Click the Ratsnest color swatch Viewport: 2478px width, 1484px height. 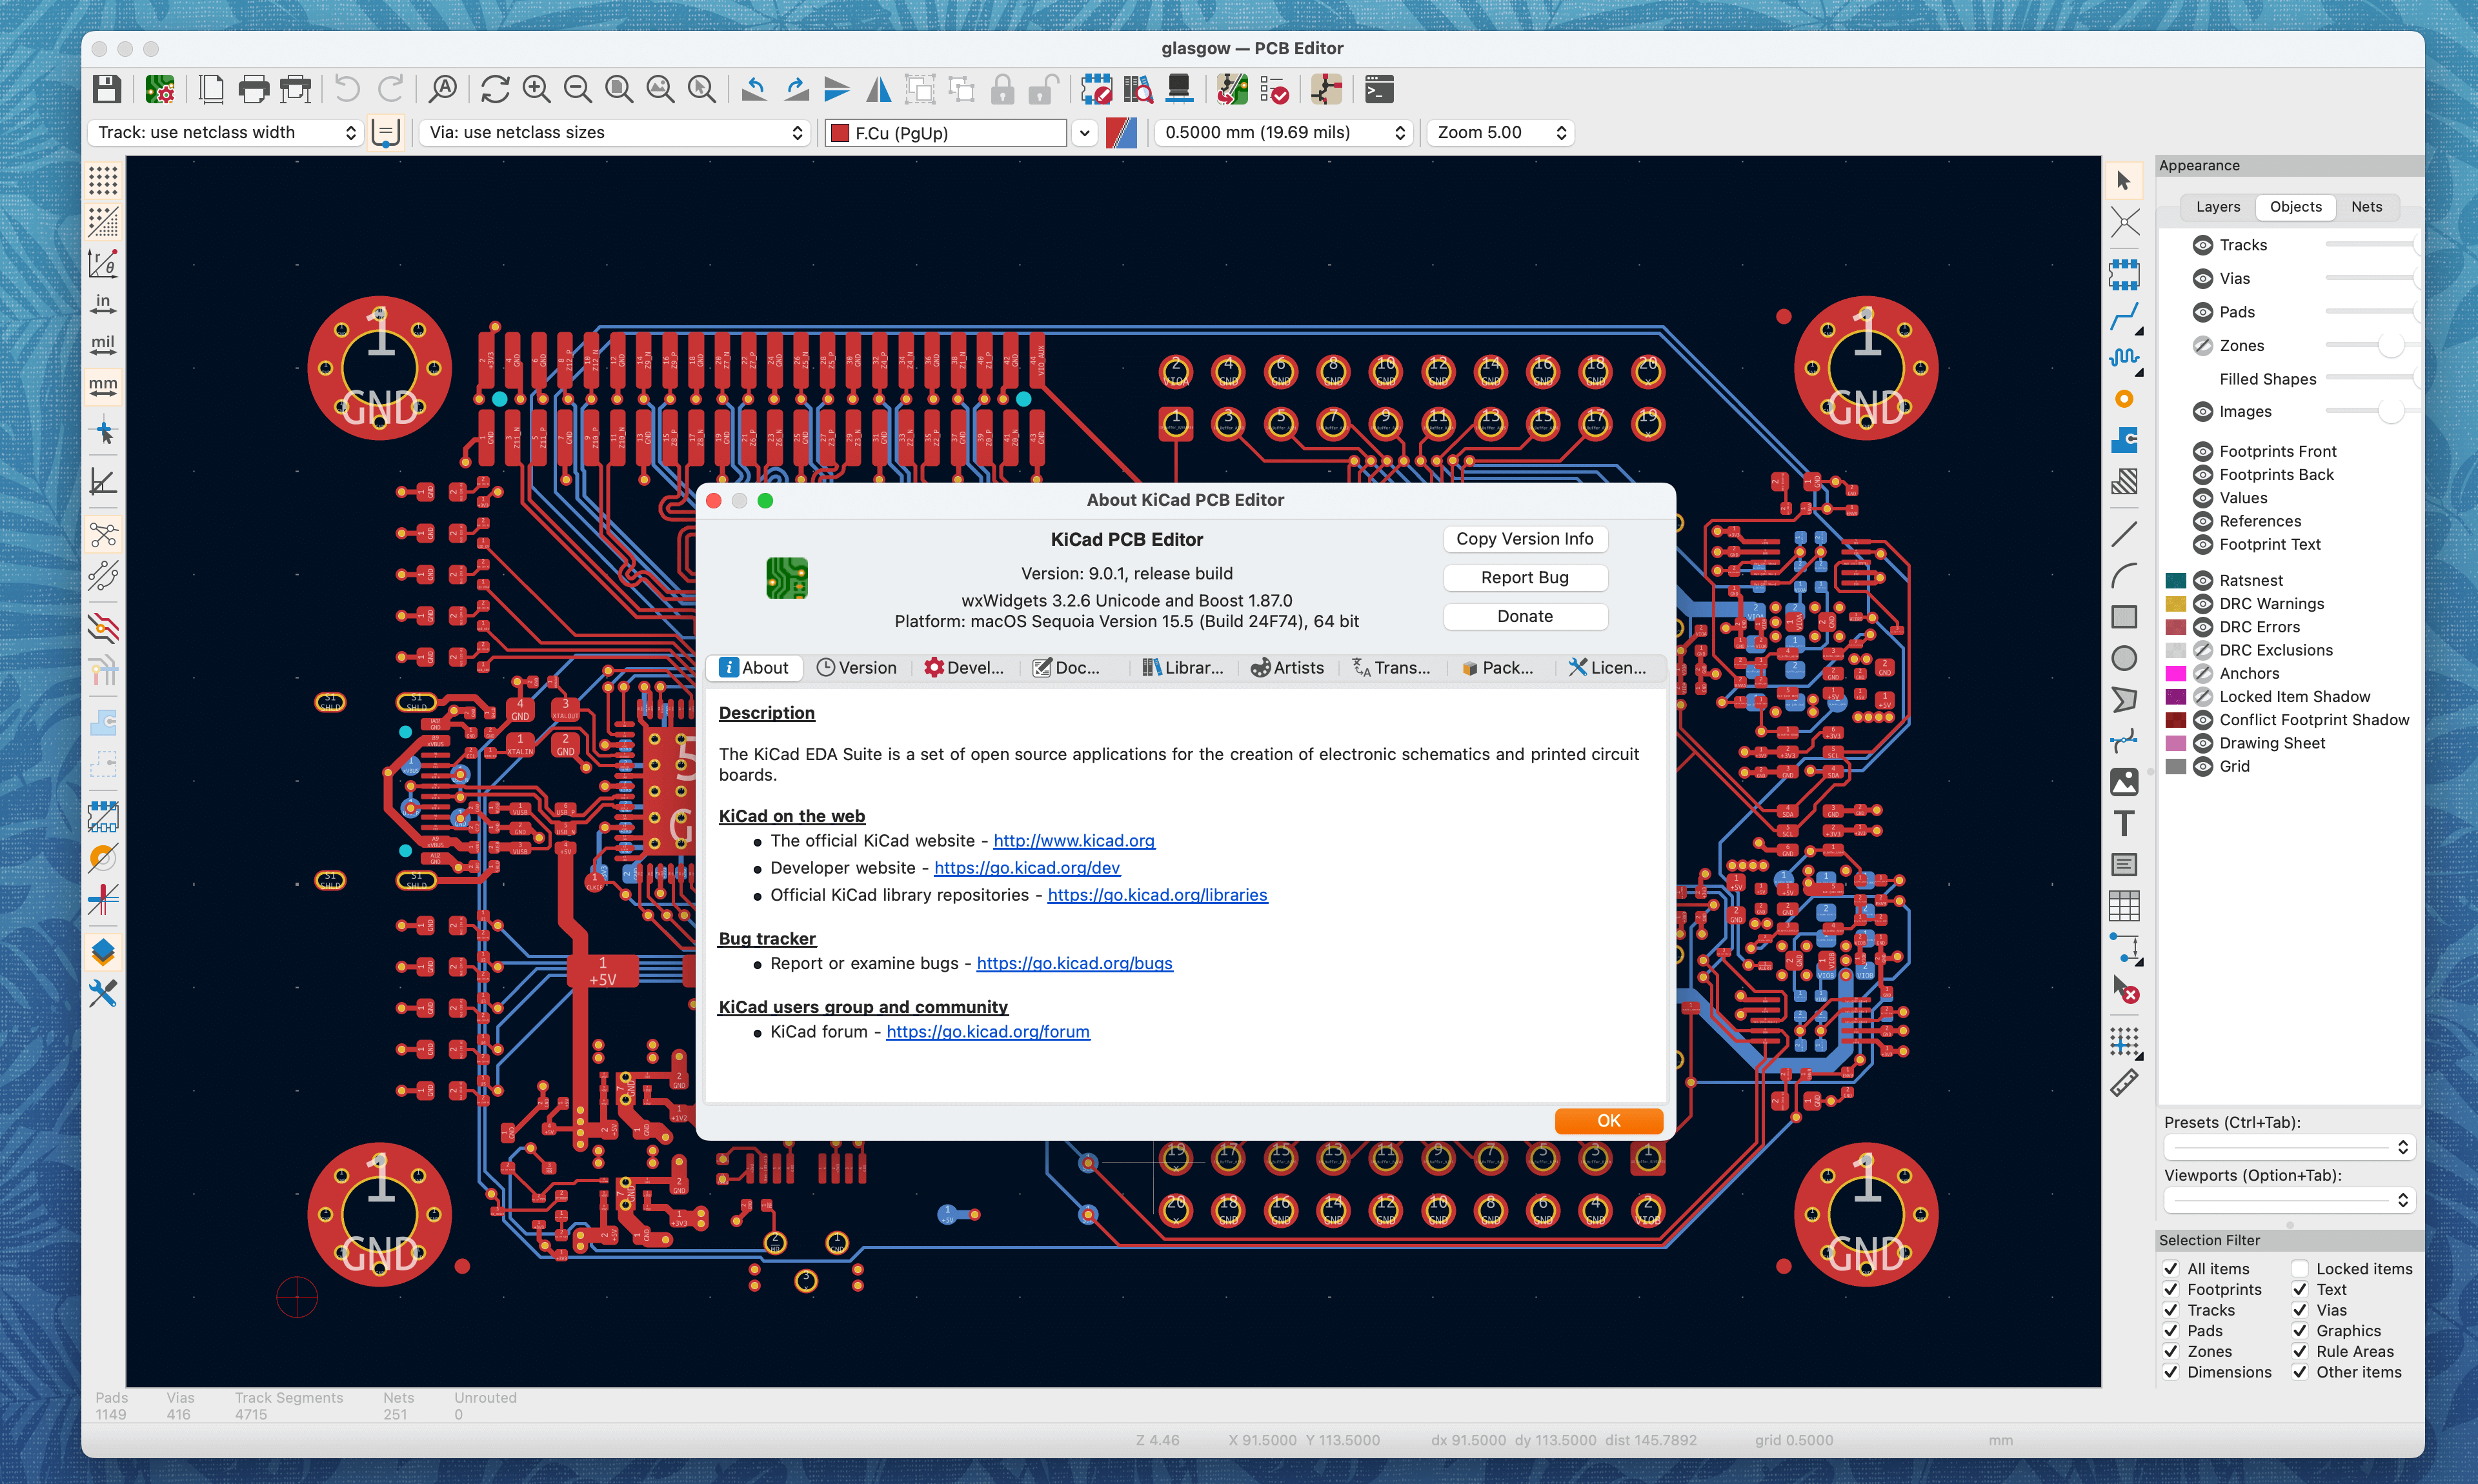coord(2176,581)
